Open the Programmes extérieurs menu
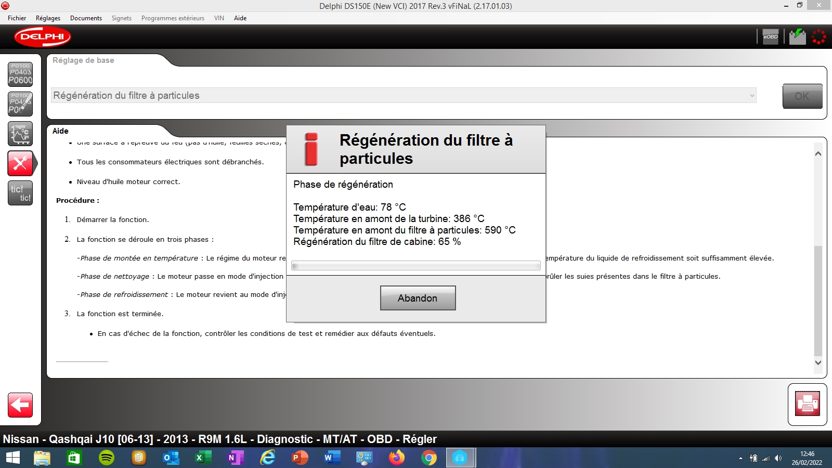This screenshot has height=468, width=832. click(173, 18)
